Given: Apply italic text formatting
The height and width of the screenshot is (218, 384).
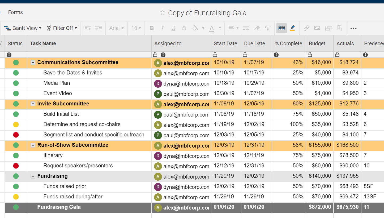Looking at the screenshot, I should pyautogui.click(x=163, y=28).
